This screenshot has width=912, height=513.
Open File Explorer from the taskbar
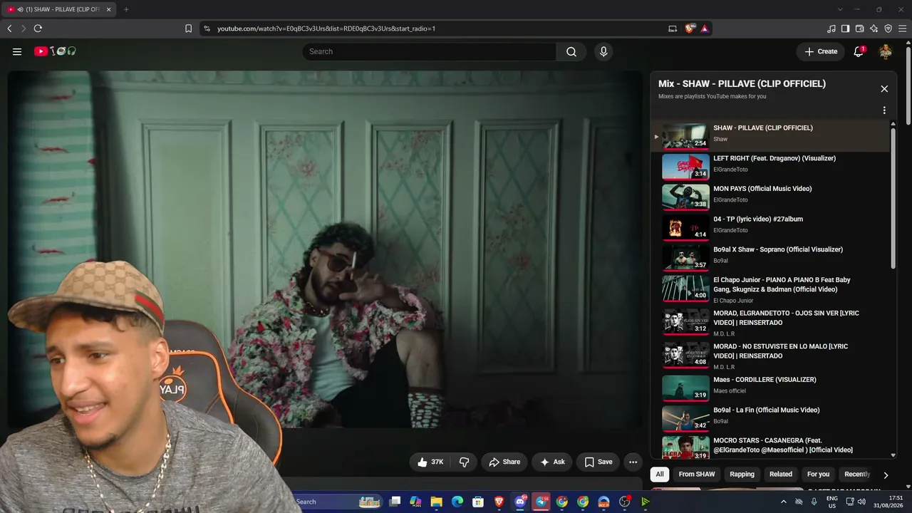click(437, 502)
